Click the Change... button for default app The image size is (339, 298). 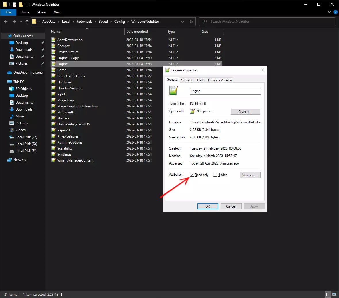(245, 112)
